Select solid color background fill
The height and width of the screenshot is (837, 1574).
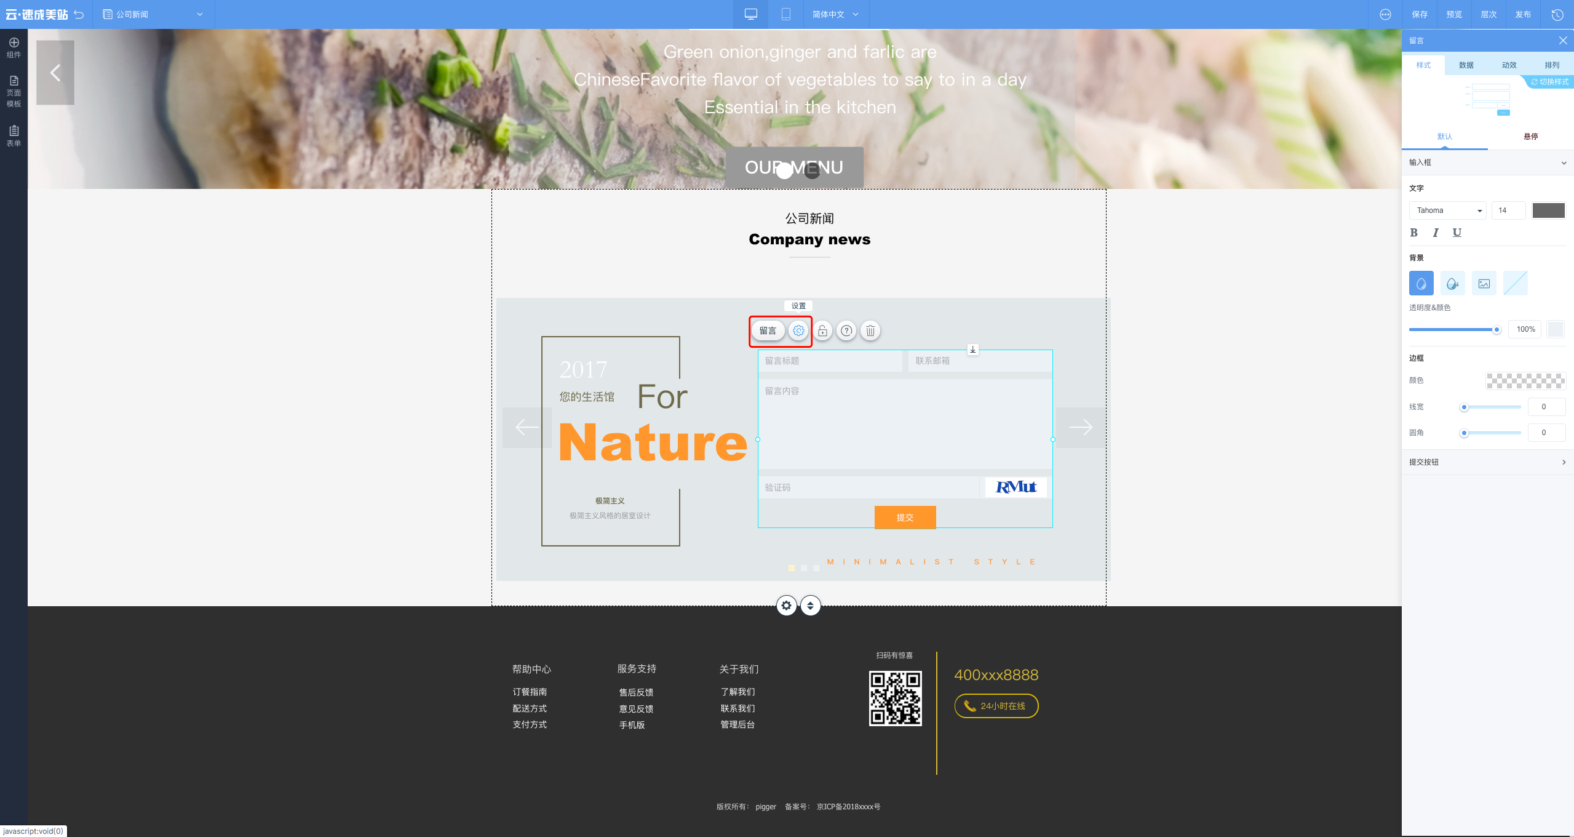[1421, 283]
